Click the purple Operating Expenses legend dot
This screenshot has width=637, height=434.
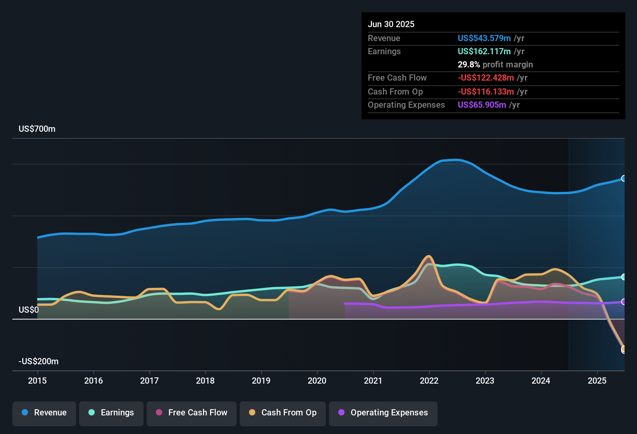pyautogui.click(x=341, y=413)
